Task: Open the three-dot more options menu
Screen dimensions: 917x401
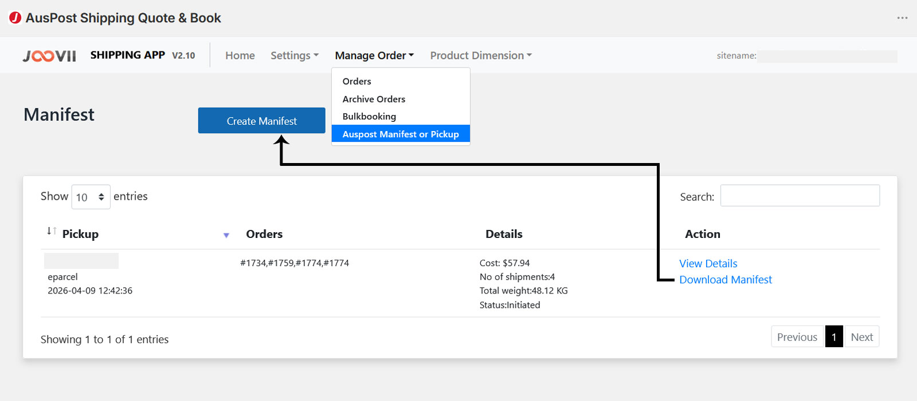Action: click(902, 18)
